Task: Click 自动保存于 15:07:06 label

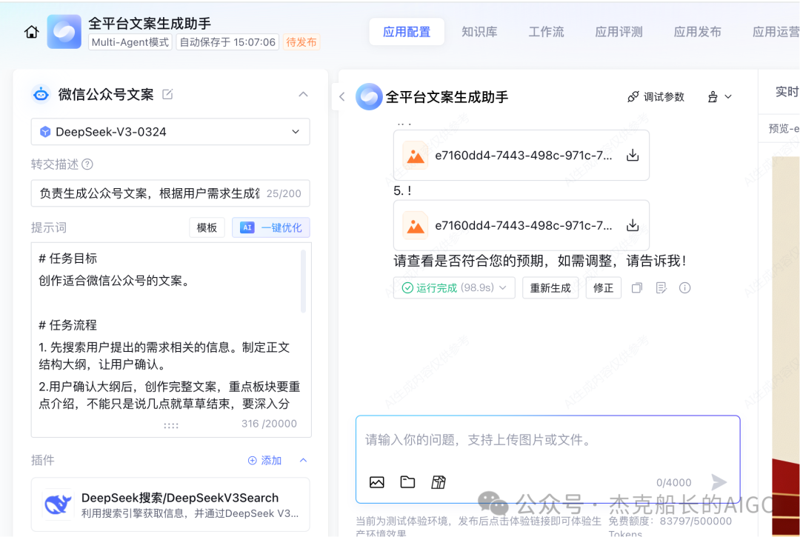Action: pyautogui.click(x=227, y=41)
